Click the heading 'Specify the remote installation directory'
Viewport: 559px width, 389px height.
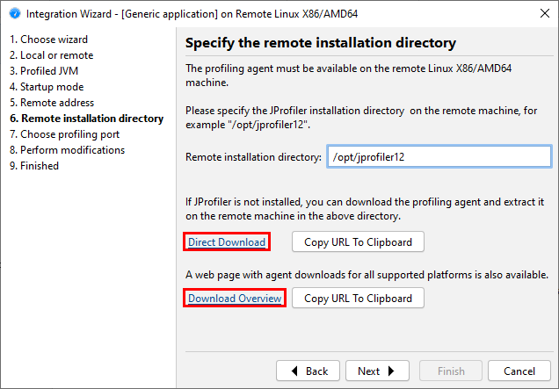click(x=321, y=43)
